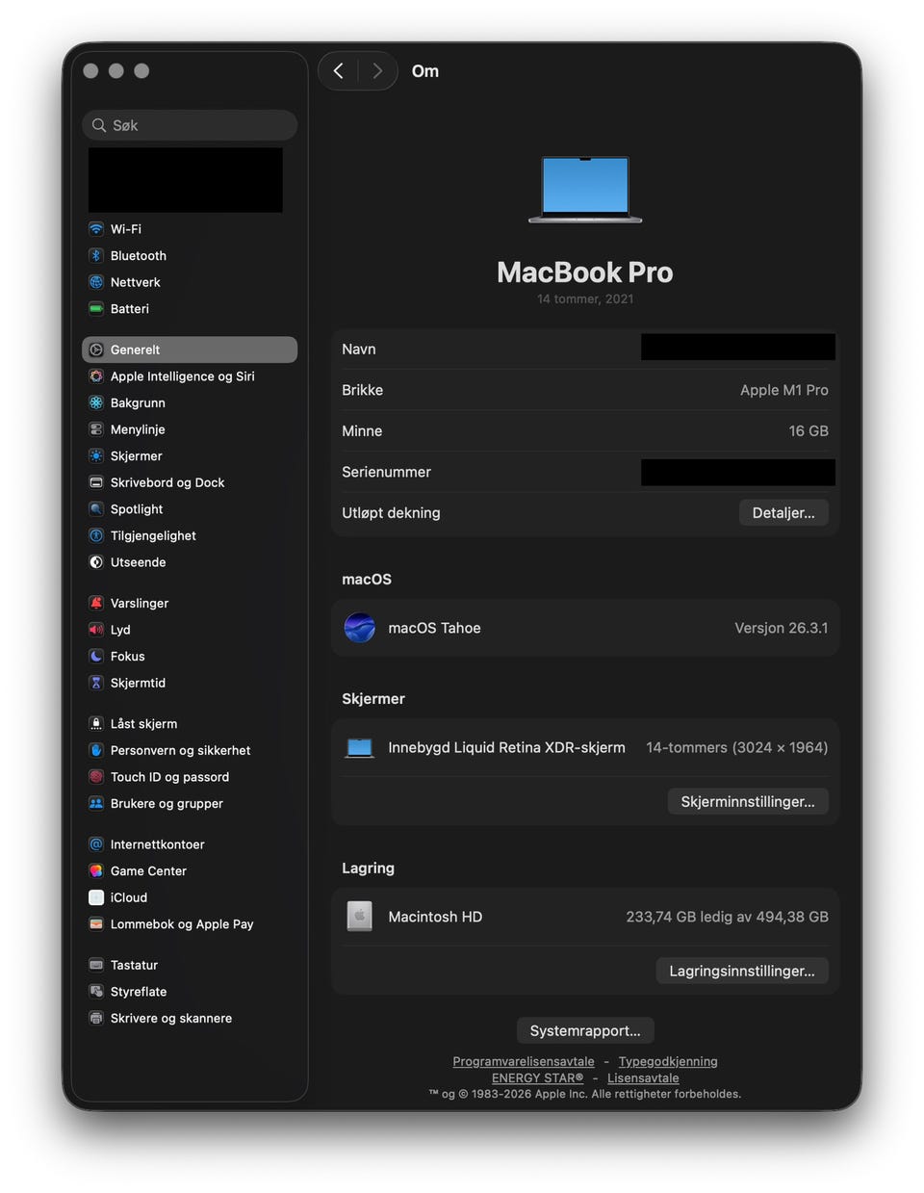Image resolution: width=924 pixels, height=1193 pixels.
Task: Open the Wi-Fi icon in sidebar
Action: pyautogui.click(x=96, y=229)
